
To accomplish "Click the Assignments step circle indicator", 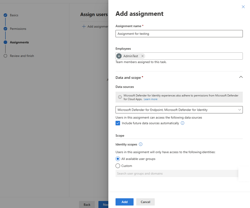I will click(x=5, y=42).
